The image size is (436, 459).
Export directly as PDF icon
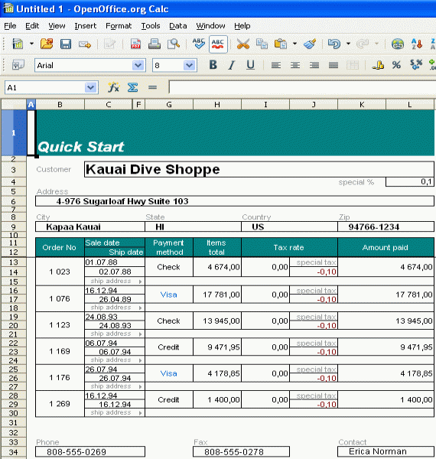pos(135,44)
